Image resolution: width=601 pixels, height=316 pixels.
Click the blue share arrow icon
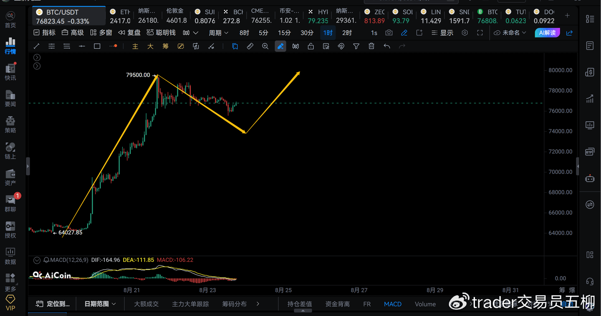coord(569,33)
